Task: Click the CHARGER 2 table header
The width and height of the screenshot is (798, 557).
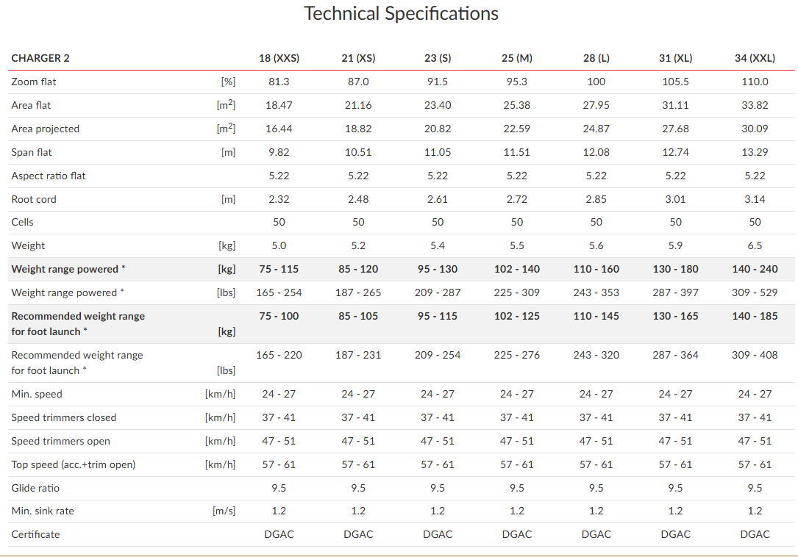Action: (x=40, y=58)
